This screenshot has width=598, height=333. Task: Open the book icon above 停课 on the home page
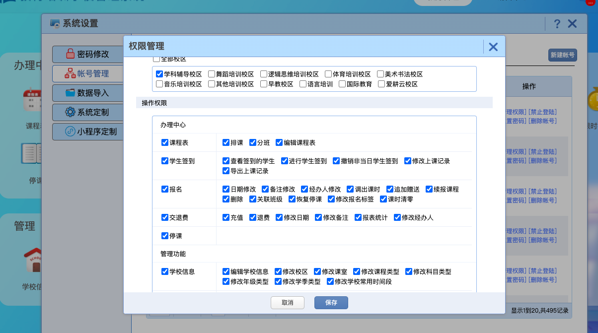(x=32, y=154)
